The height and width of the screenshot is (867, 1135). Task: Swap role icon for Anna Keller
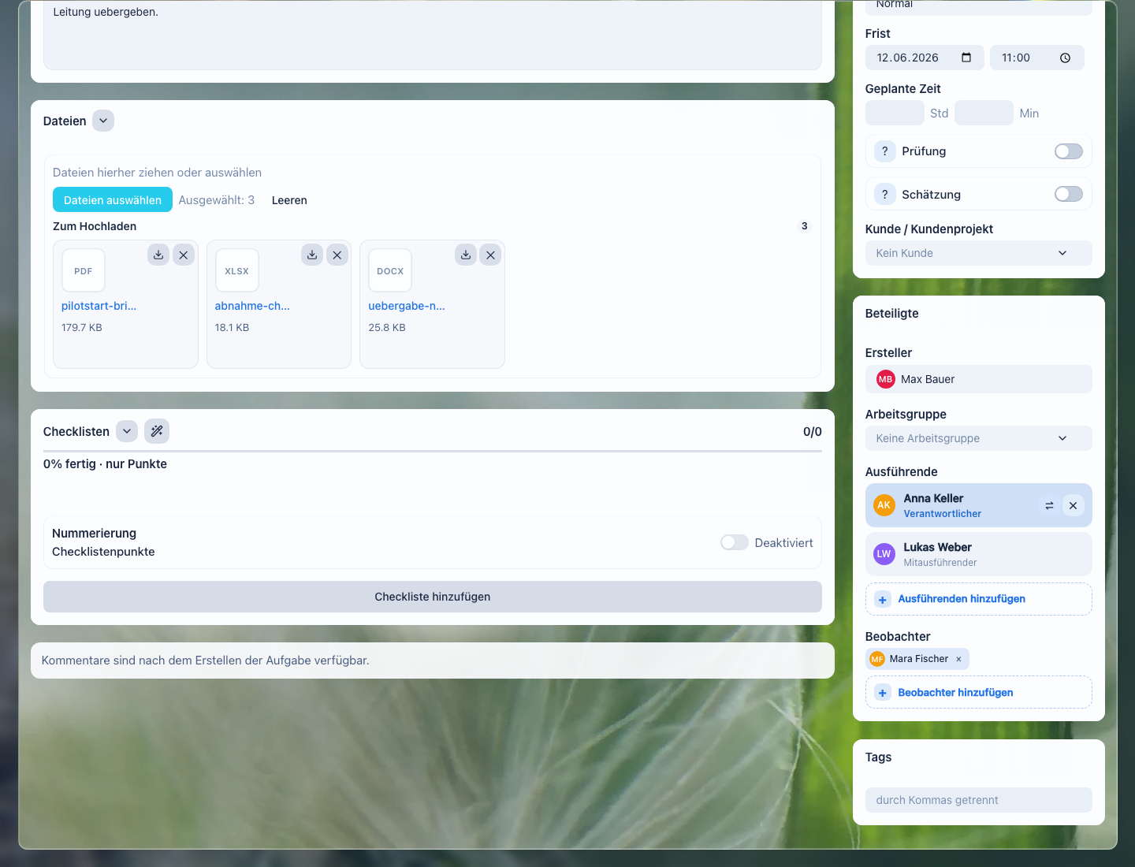click(x=1049, y=505)
